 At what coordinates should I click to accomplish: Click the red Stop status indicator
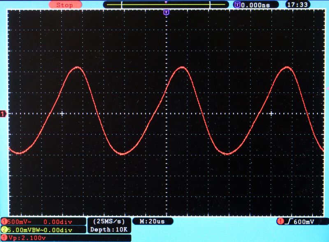coord(65,5)
